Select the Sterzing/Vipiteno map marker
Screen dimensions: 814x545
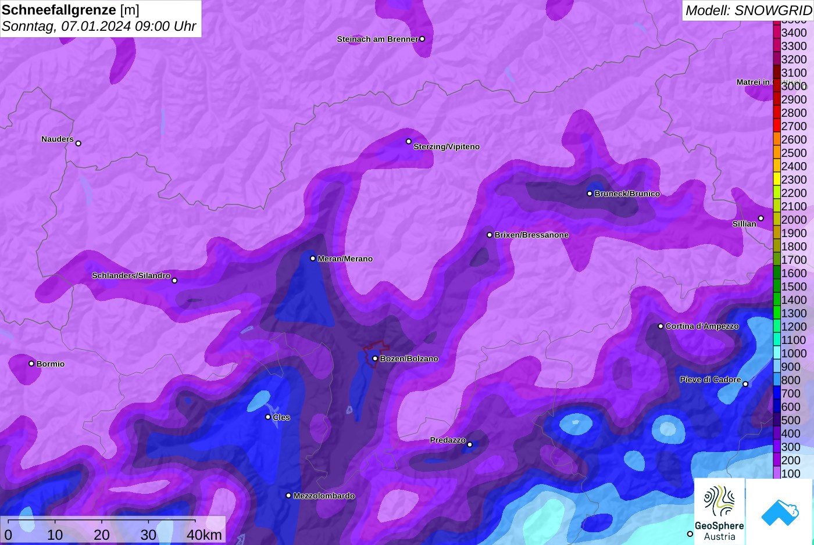pos(409,141)
